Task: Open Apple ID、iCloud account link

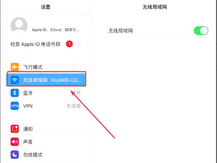Action: click(56, 30)
